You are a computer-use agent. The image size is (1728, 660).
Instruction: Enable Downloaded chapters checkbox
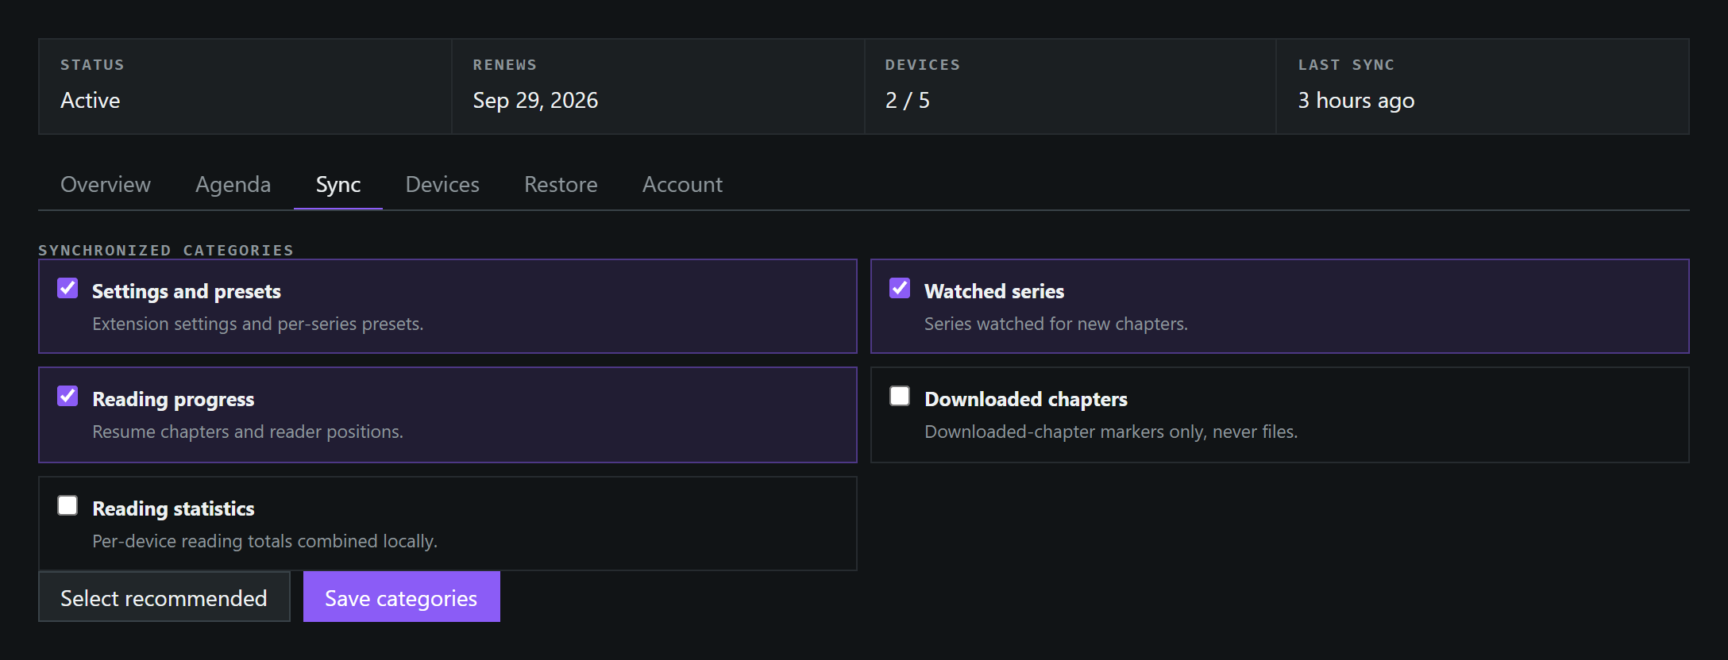pos(900,396)
